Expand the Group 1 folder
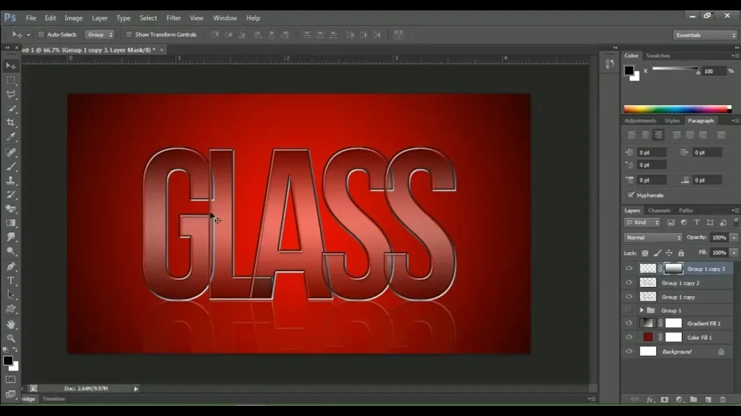 click(x=641, y=310)
